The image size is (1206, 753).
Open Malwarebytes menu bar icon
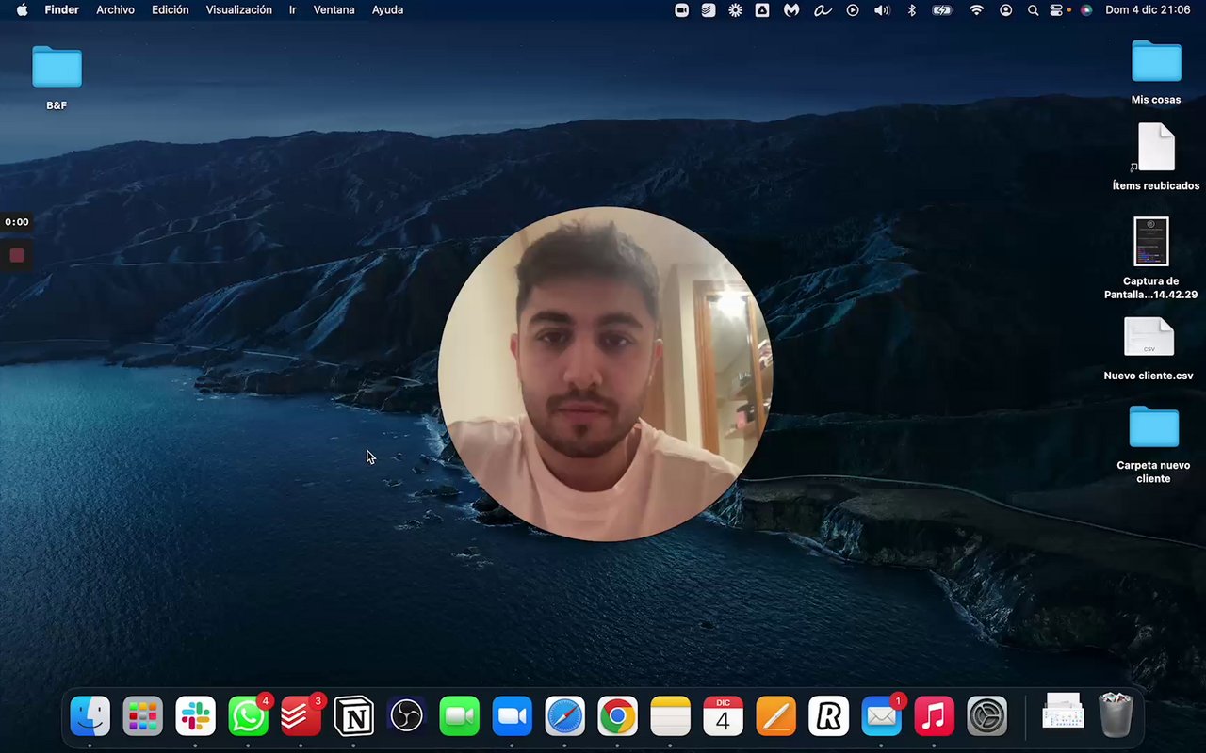click(792, 10)
